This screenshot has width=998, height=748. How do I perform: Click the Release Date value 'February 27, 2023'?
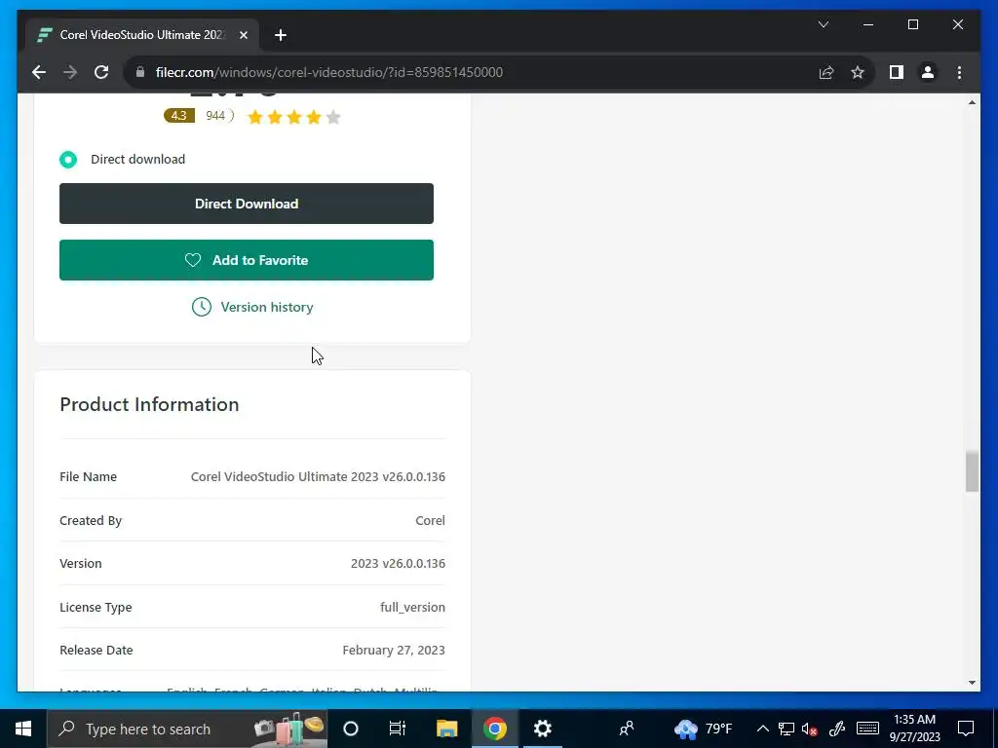[394, 650]
